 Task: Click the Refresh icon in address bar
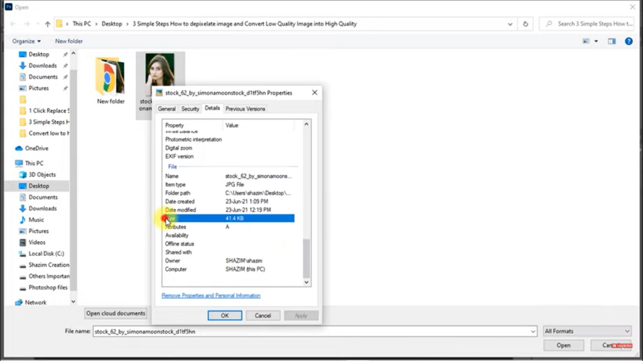526,23
